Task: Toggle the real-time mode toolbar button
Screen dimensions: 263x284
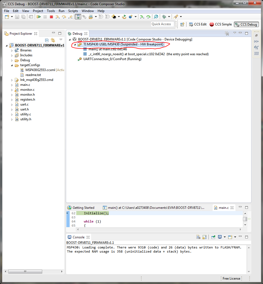Action: (x=78, y=17)
